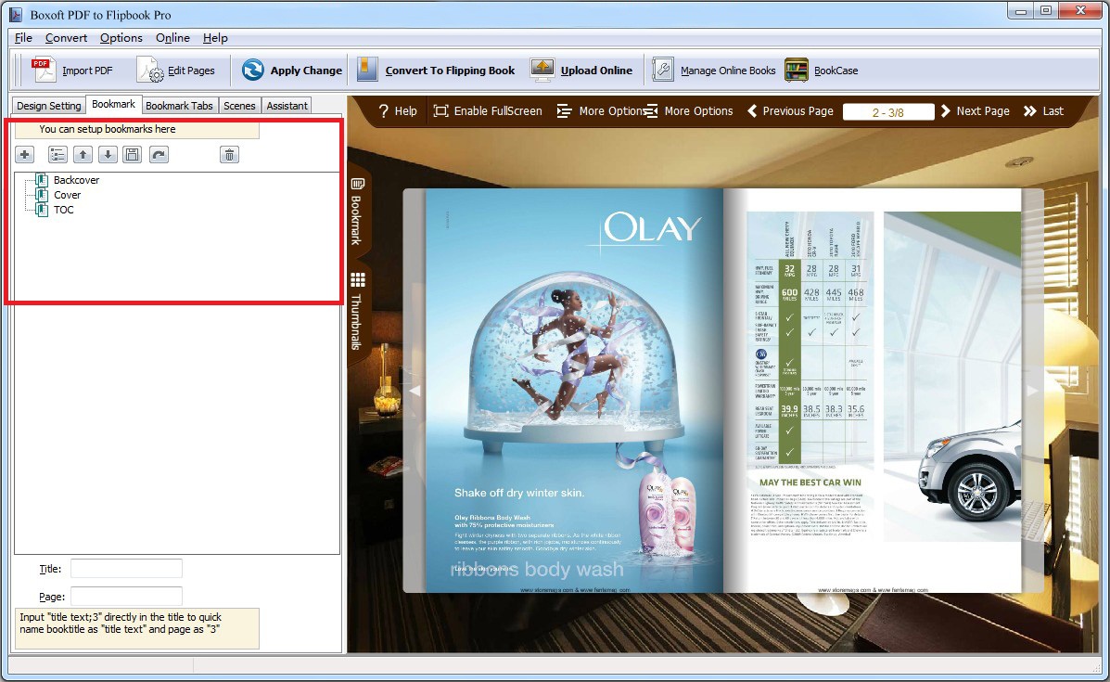Click the left flip arrow beside the book
The image size is (1110, 682).
(x=415, y=391)
